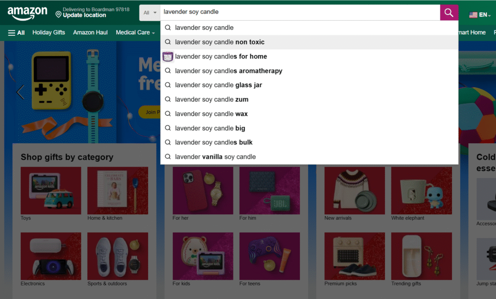Open the Electronics category thumbnail
This screenshot has width=496, height=299.
click(x=51, y=256)
